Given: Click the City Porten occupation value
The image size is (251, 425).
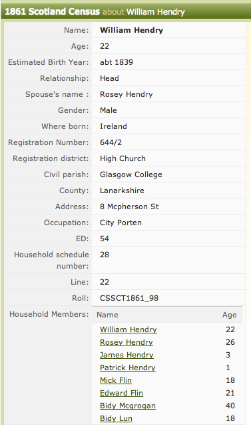Looking at the screenshot, I should pos(121,223).
